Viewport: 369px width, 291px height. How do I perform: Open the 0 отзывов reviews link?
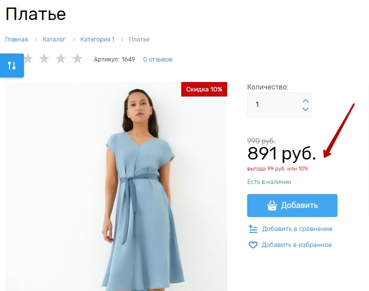tap(158, 59)
